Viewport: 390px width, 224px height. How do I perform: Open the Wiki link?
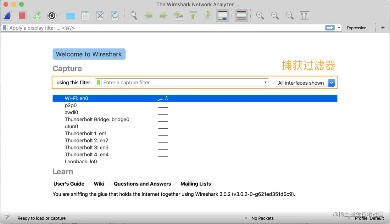point(99,184)
